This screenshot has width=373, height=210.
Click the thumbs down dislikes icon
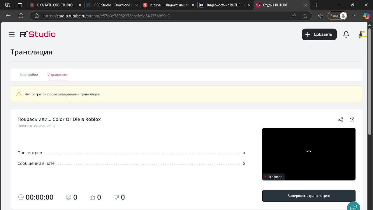(x=116, y=197)
